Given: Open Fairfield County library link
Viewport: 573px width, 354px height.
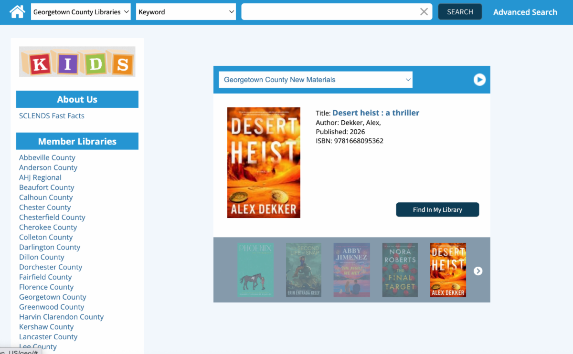Looking at the screenshot, I should click(x=45, y=277).
